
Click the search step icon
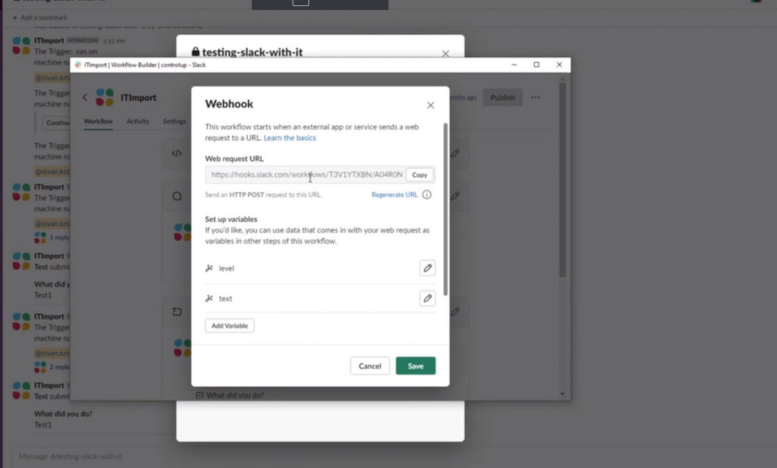[177, 196]
